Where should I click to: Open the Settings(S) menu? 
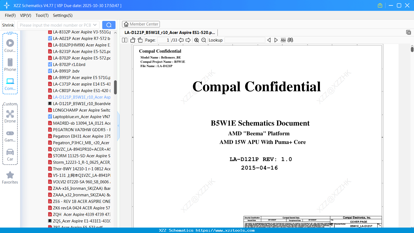(x=63, y=15)
